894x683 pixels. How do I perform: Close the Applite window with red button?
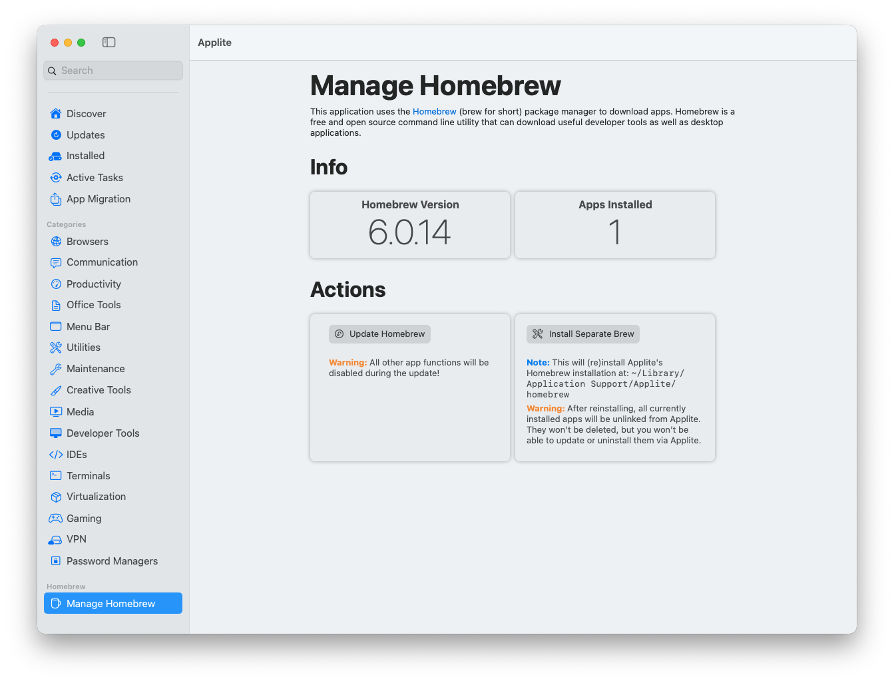click(x=55, y=43)
